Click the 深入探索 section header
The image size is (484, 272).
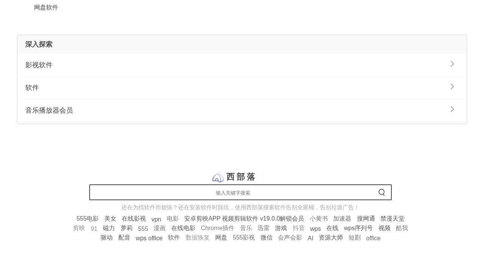pos(39,44)
